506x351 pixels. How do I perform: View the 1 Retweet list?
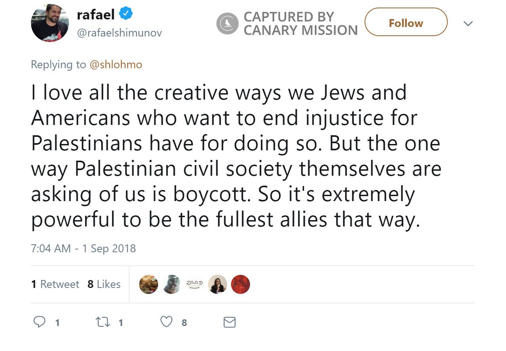click(55, 284)
